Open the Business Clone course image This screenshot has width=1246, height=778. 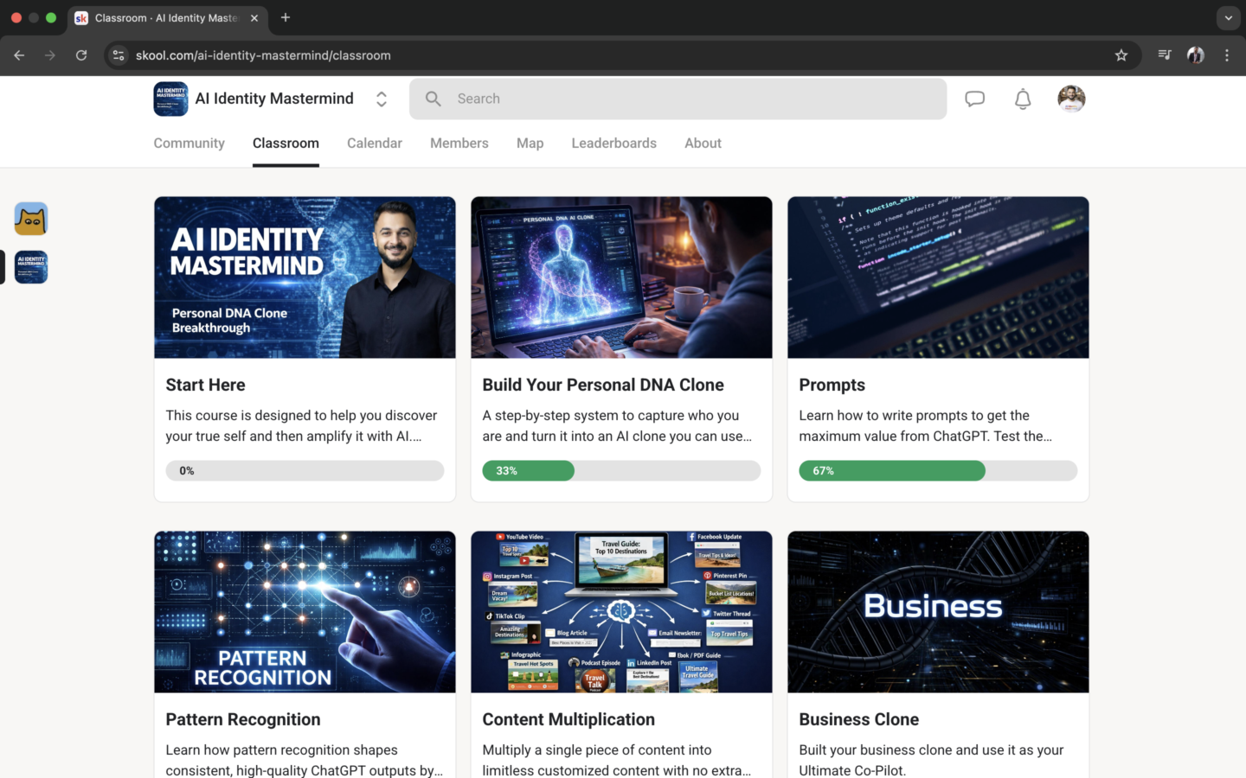click(938, 612)
